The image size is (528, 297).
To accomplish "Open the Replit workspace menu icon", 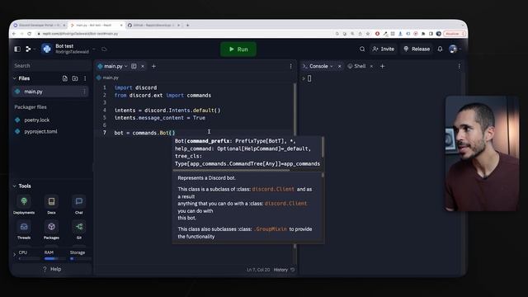I will pos(28,49).
